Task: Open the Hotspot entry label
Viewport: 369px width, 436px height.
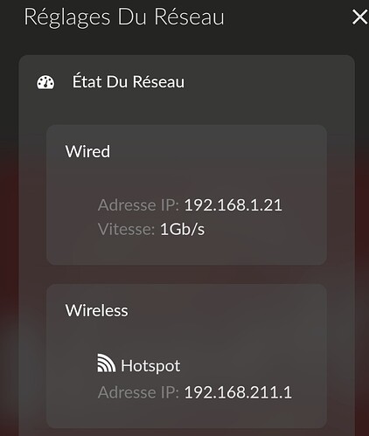Action: tap(150, 366)
